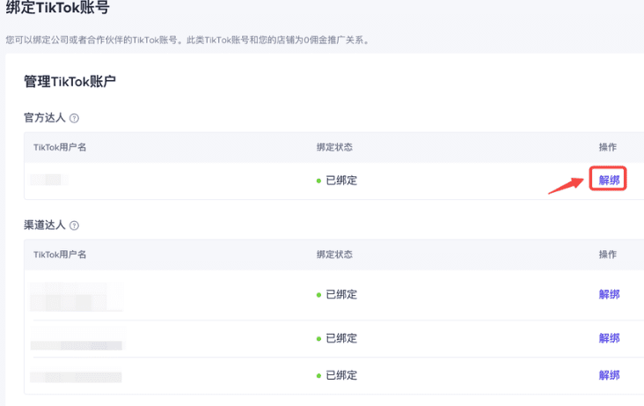The width and height of the screenshot is (644, 406).
Task: Click the TikTok用户名 header in 官方达人 table
Action: [x=60, y=147]
